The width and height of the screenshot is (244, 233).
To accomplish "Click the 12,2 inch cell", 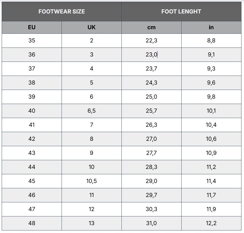I will click(211, 223).
